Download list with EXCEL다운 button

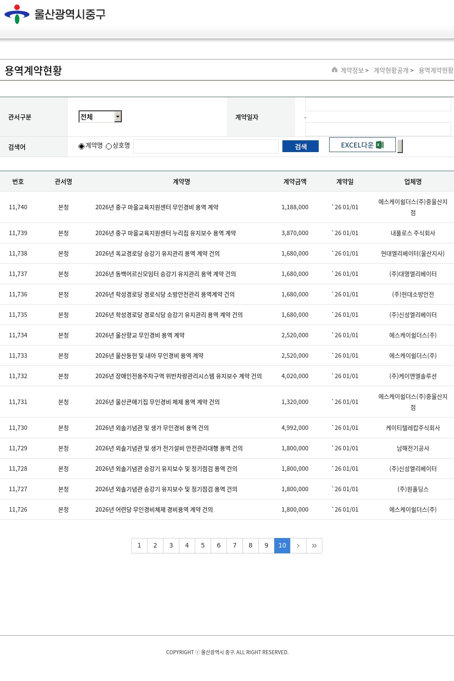(x=362, y=145)
